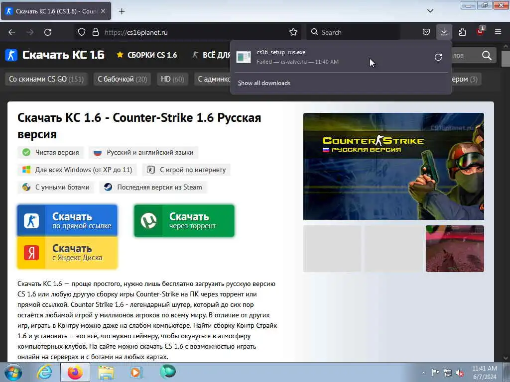Select the Чистая версия tag
This screenshot has width=510, height=382.
click(x=51, y=152)
